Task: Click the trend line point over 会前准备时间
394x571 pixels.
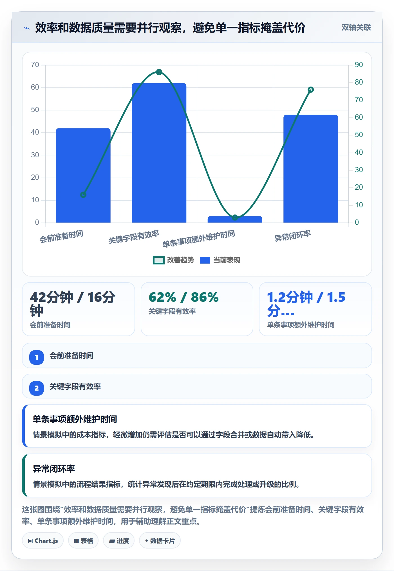Action: click(x=83, y=195)
